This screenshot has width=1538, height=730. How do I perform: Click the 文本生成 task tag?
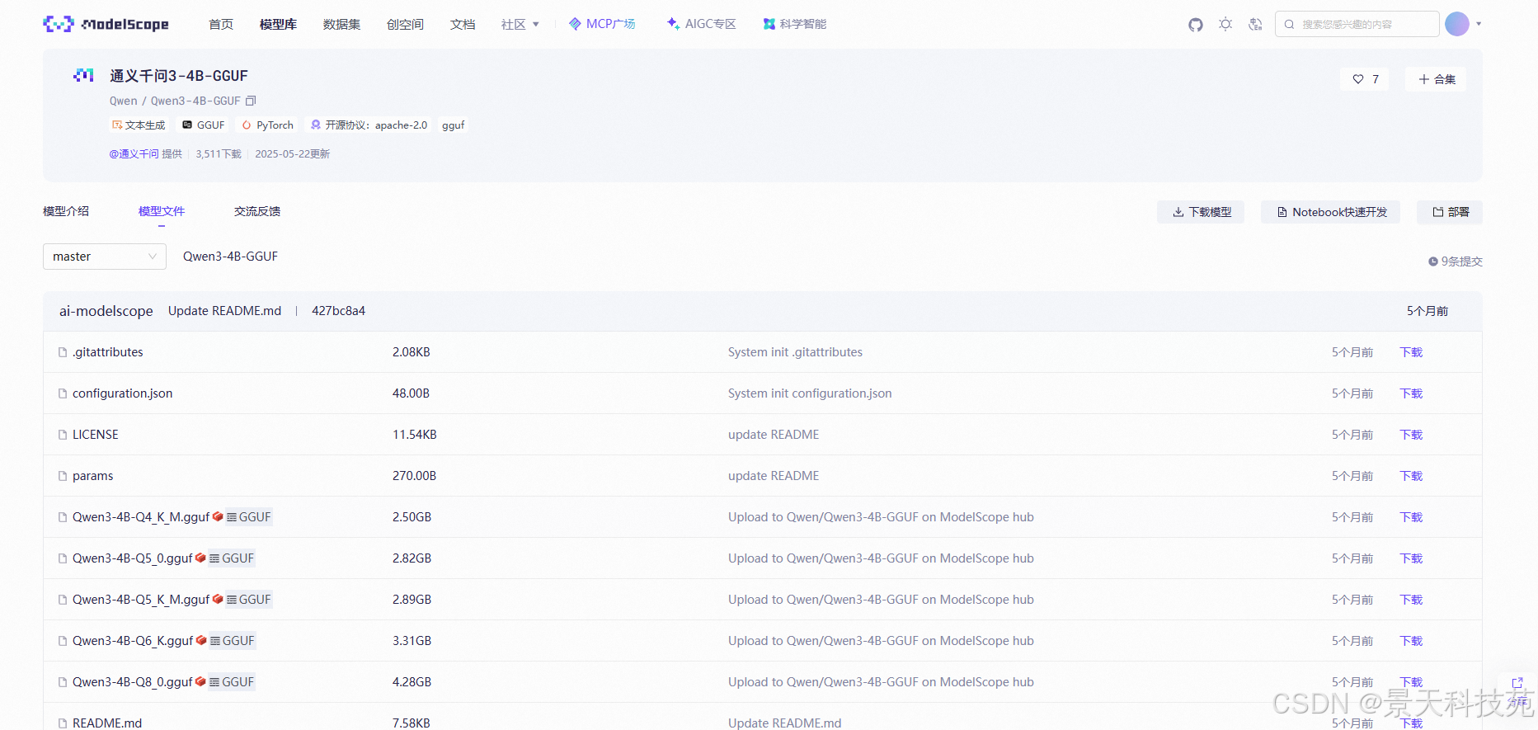point(139,125)
